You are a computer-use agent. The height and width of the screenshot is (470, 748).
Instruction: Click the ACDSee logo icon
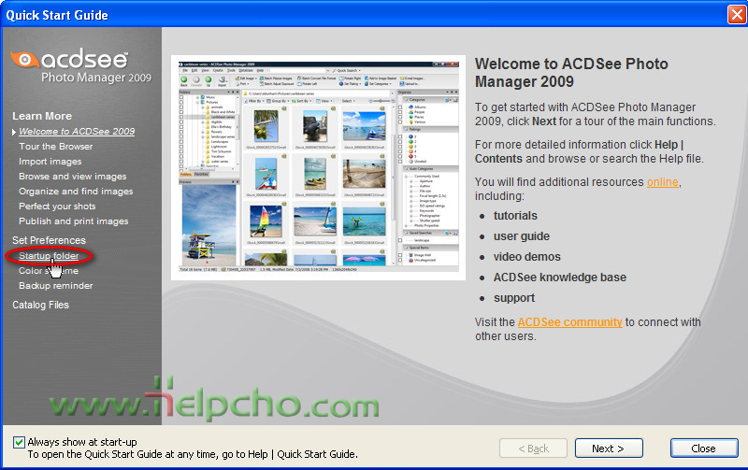(24, 60)
